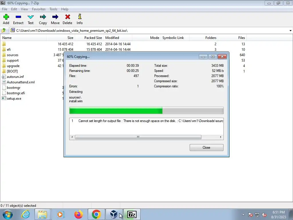293x220 pixels.
Task: Open the View menu
Action: [24, 9]
